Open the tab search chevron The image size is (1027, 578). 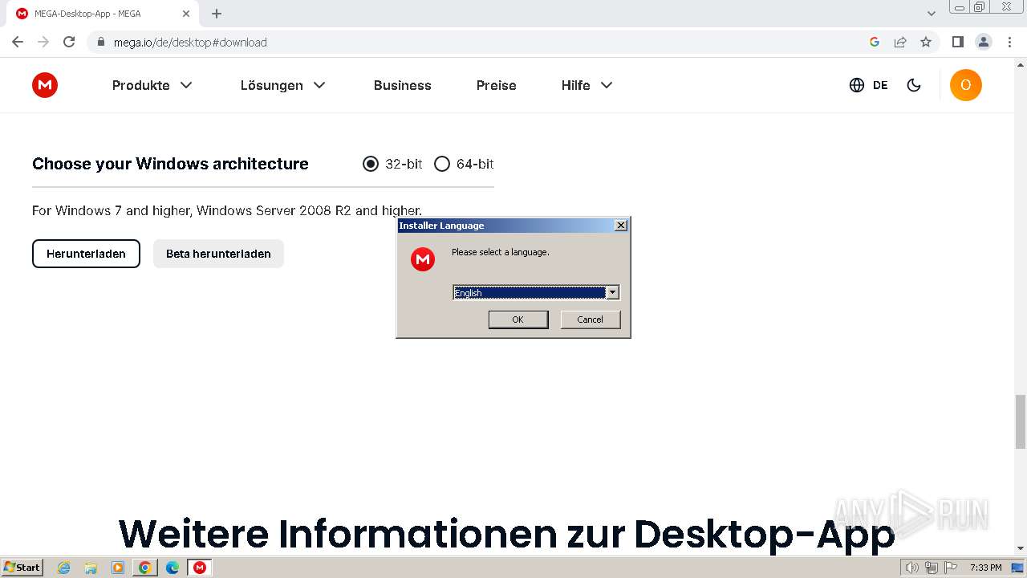[932, 14]
